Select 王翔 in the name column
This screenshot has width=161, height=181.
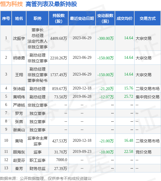19,75
